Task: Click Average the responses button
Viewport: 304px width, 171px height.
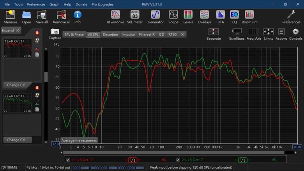Action: [x=79, y=140]
